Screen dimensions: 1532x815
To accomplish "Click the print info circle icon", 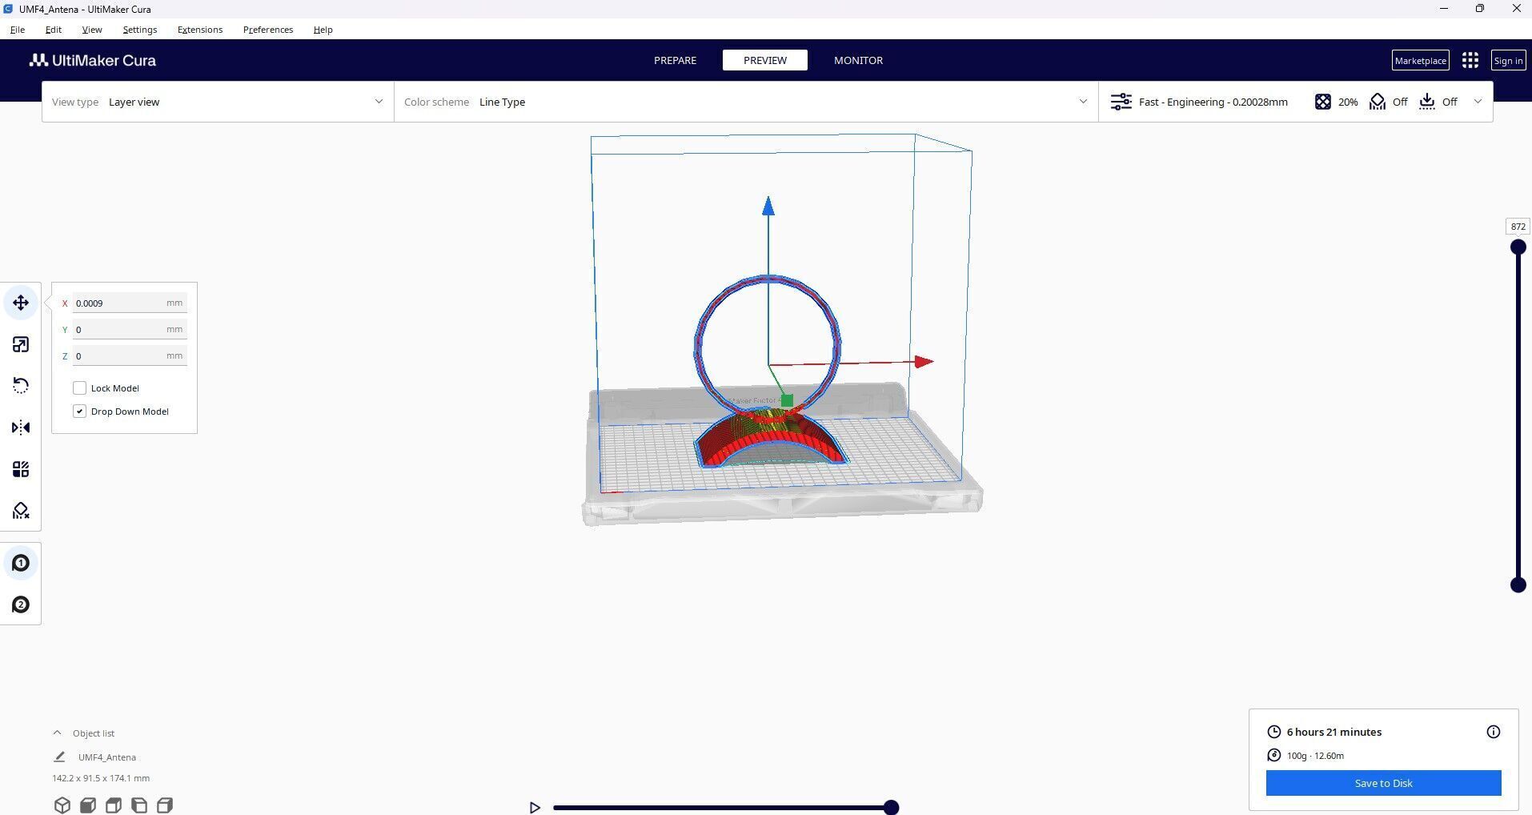I will 1494,732.
